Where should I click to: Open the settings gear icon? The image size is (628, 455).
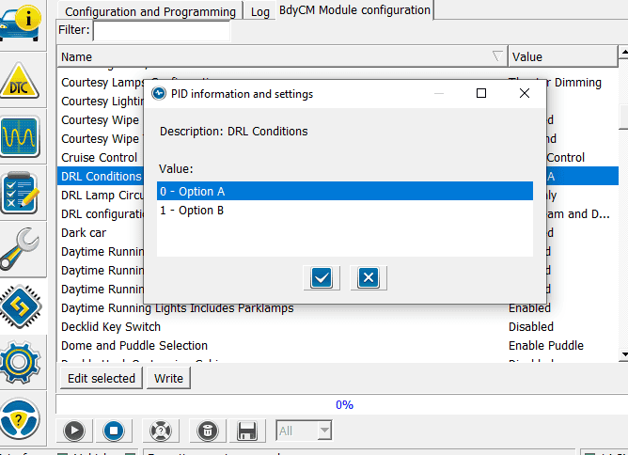19,363
